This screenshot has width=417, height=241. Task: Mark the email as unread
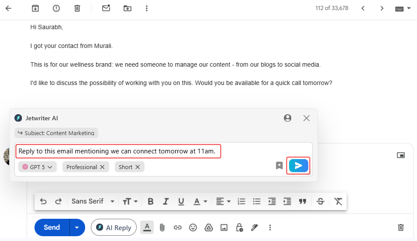(106, 8)
